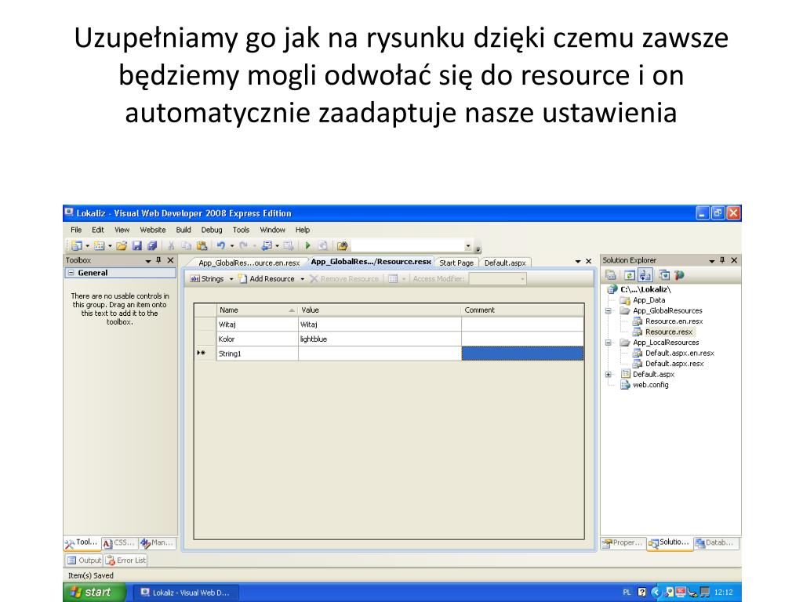Click the Start Debugging green play icon
803x602 pixels.
(307, 245)
